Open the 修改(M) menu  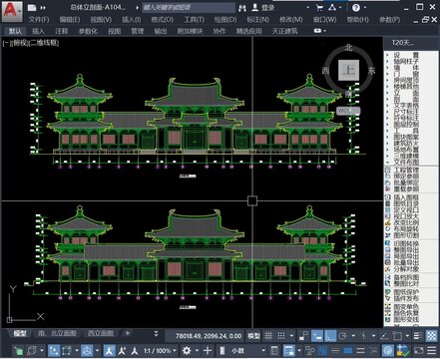coord(291,20)
